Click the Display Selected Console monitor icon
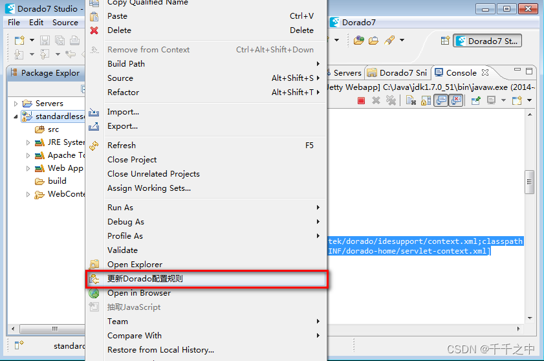 [x=491, y=101]
